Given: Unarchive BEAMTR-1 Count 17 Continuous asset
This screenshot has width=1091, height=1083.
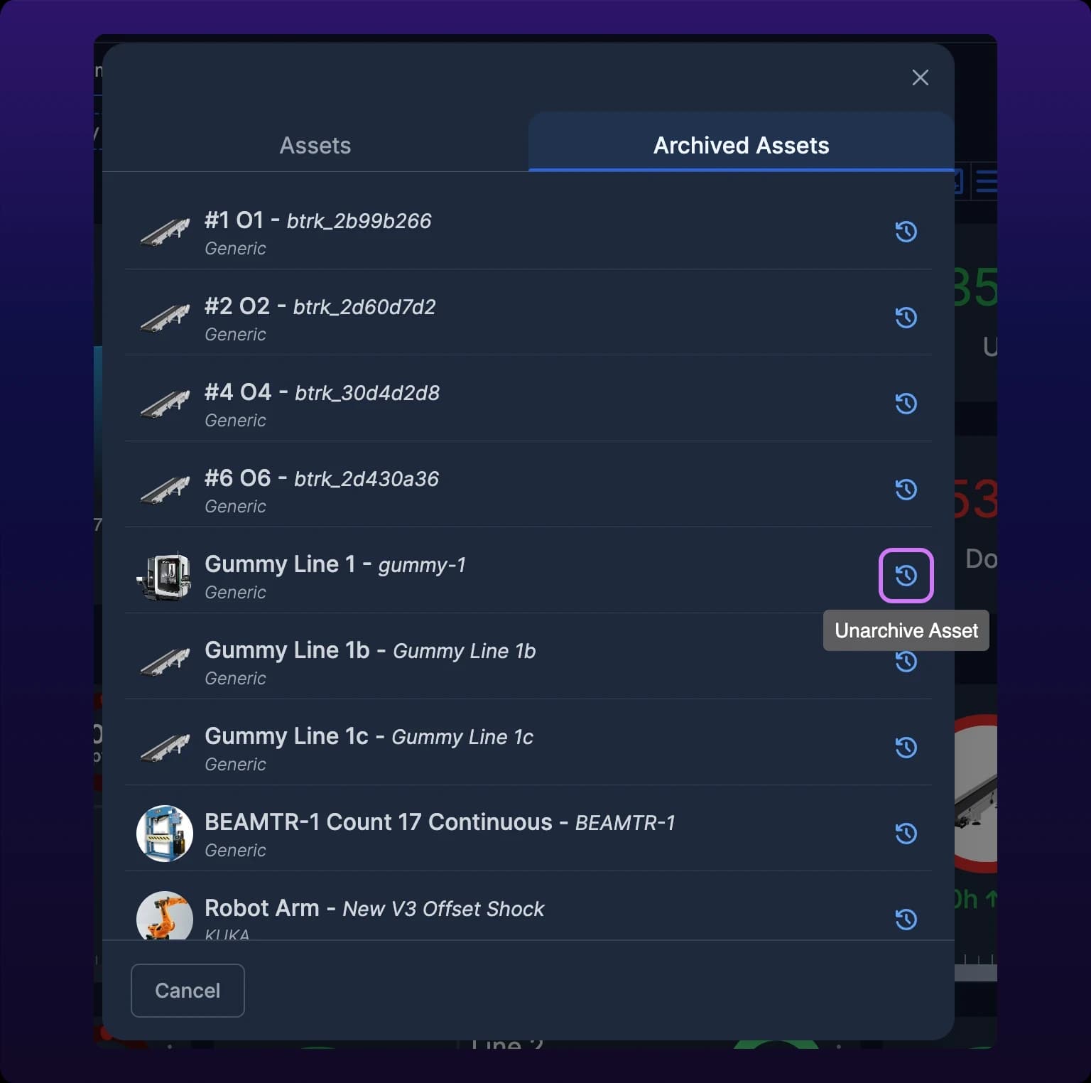Looking at the screenshot, I should 906,834.
